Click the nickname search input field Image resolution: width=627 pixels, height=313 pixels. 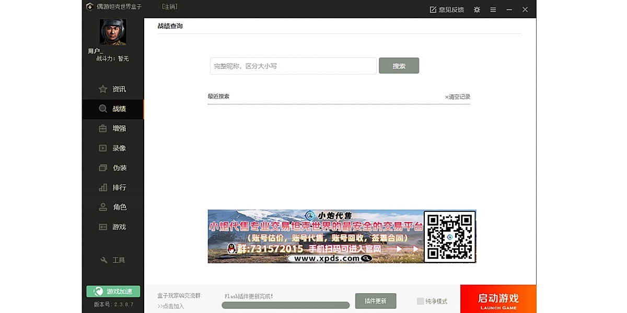click(293, 66)
